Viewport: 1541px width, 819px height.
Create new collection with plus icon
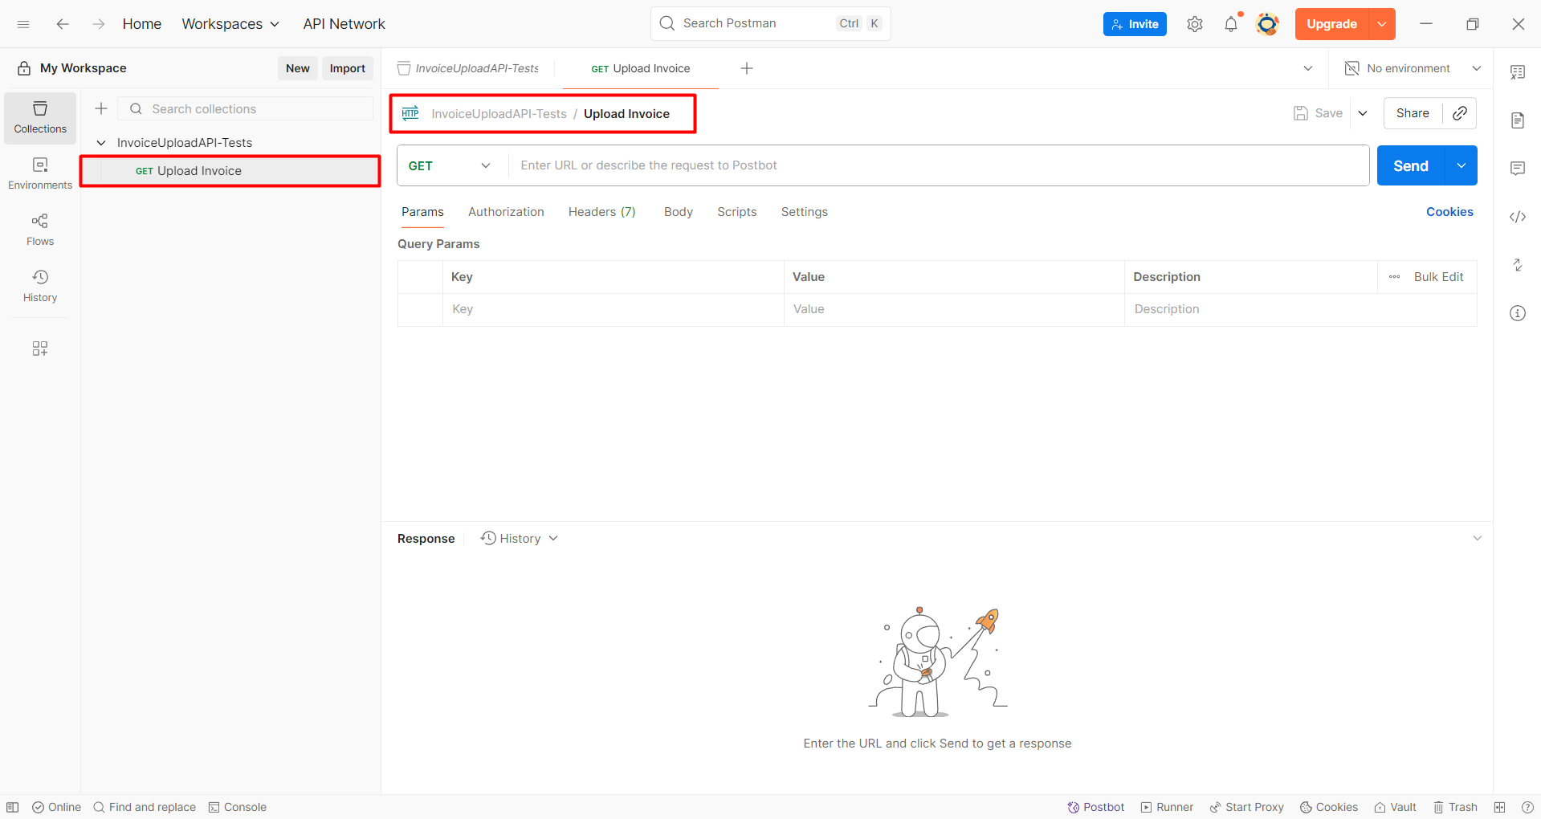point(101,108)
